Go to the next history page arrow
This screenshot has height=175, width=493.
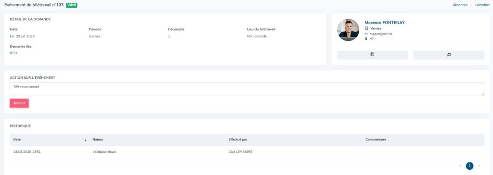[479, 166]
